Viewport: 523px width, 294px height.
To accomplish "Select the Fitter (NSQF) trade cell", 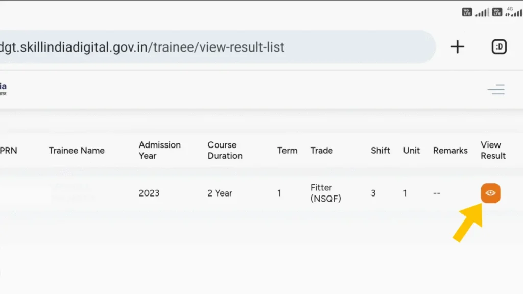I will [325, 193].
